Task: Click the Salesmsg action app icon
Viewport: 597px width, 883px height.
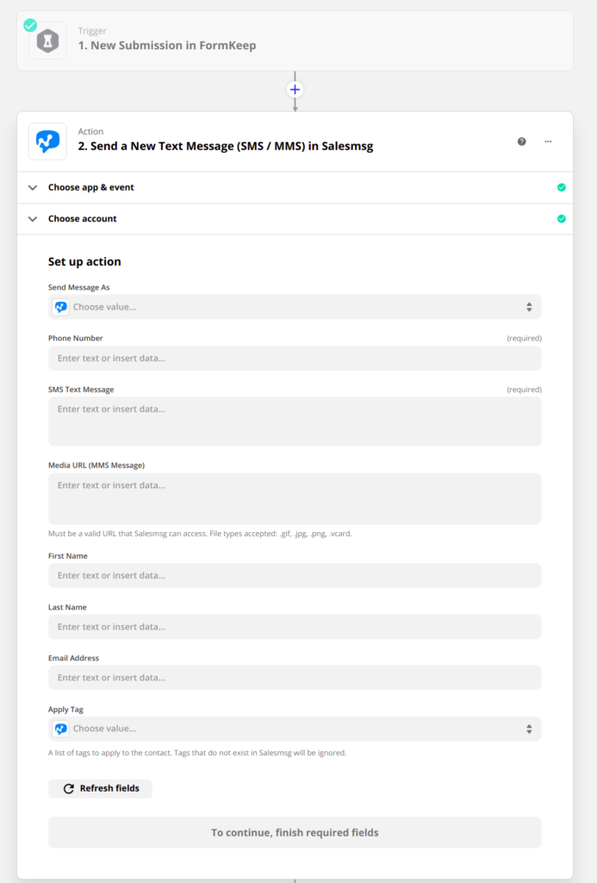Action: click(47, 141)
